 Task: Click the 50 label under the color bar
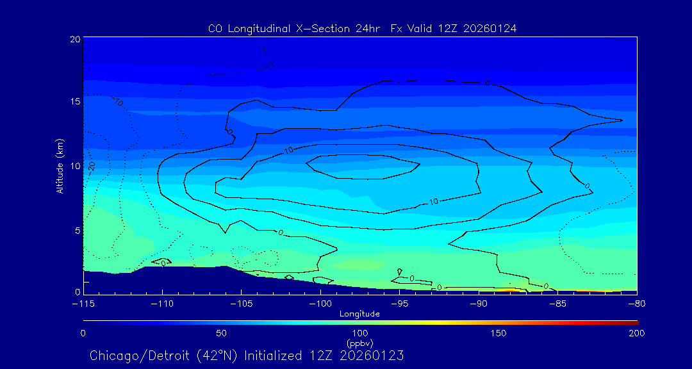(221, 333)
